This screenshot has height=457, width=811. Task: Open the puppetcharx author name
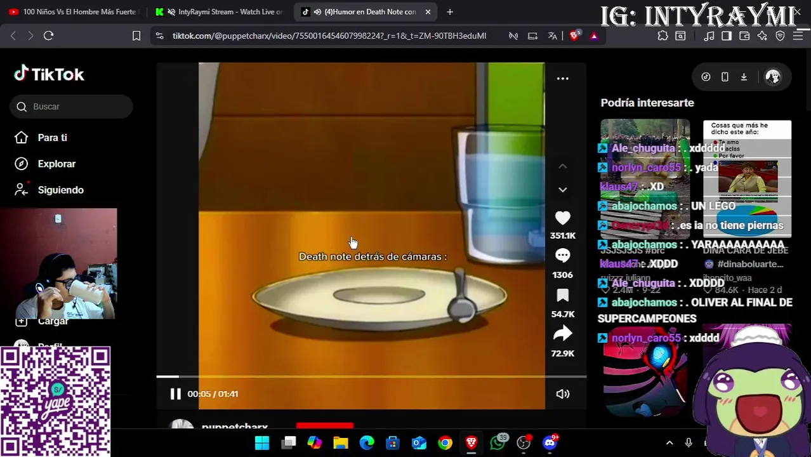click(x=234, y=427)
